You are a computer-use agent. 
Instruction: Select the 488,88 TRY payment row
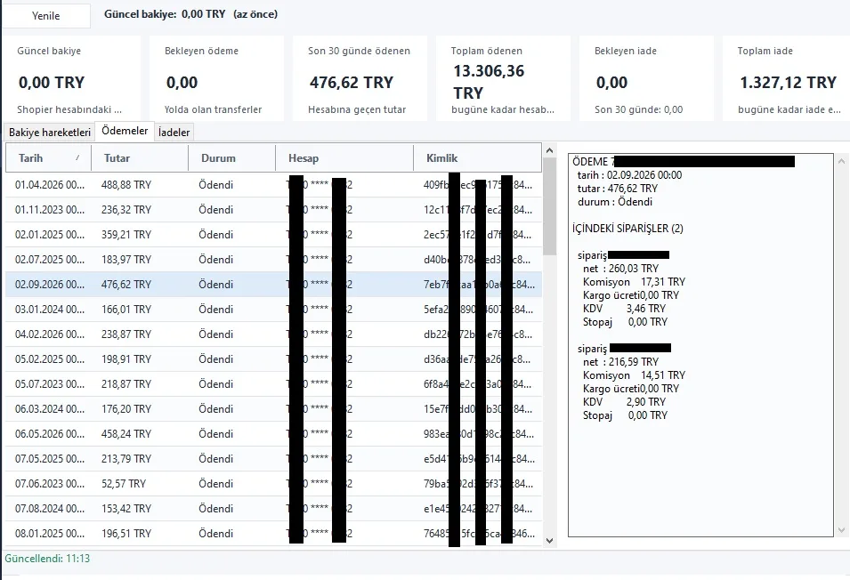pyautogui.click(x=274, y=185)
